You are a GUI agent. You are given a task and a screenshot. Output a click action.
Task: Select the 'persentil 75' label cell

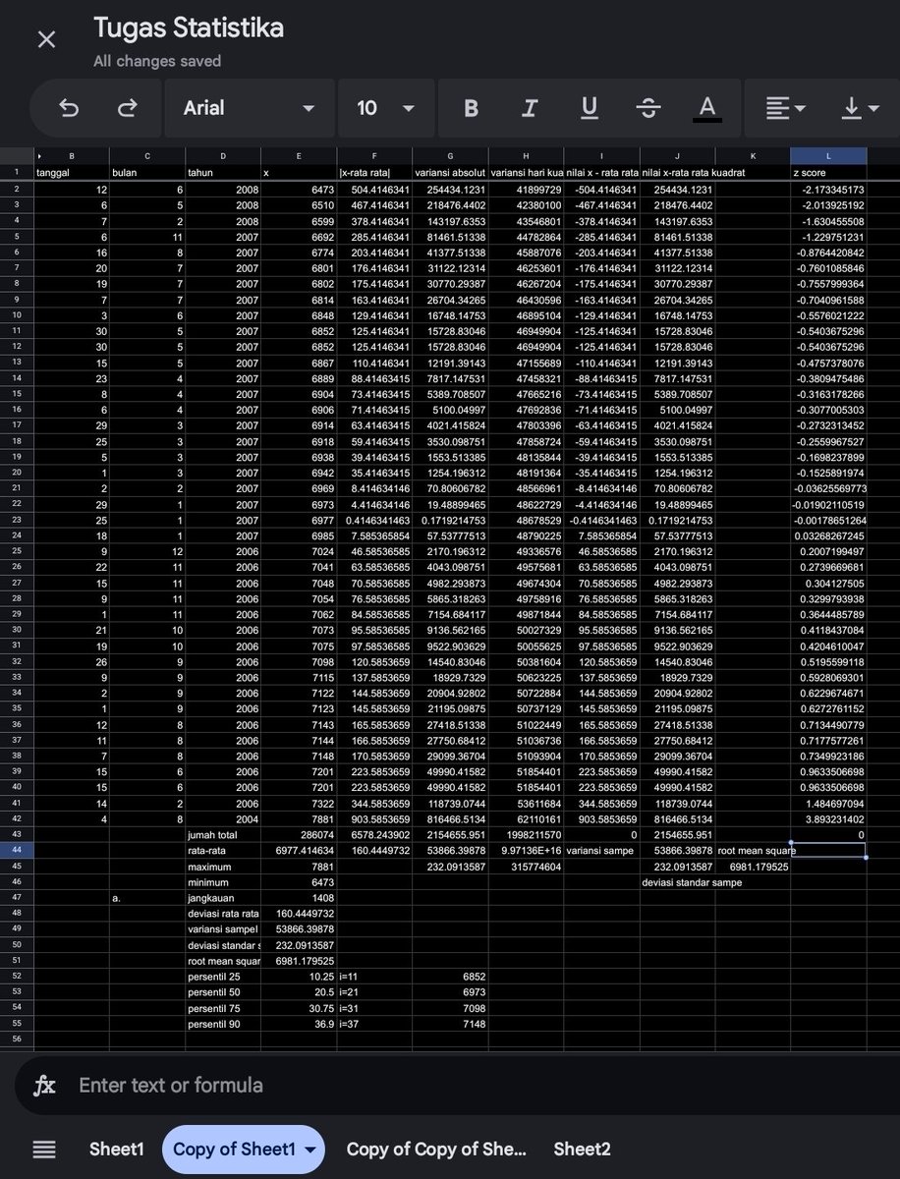[x=223, y=1008]
